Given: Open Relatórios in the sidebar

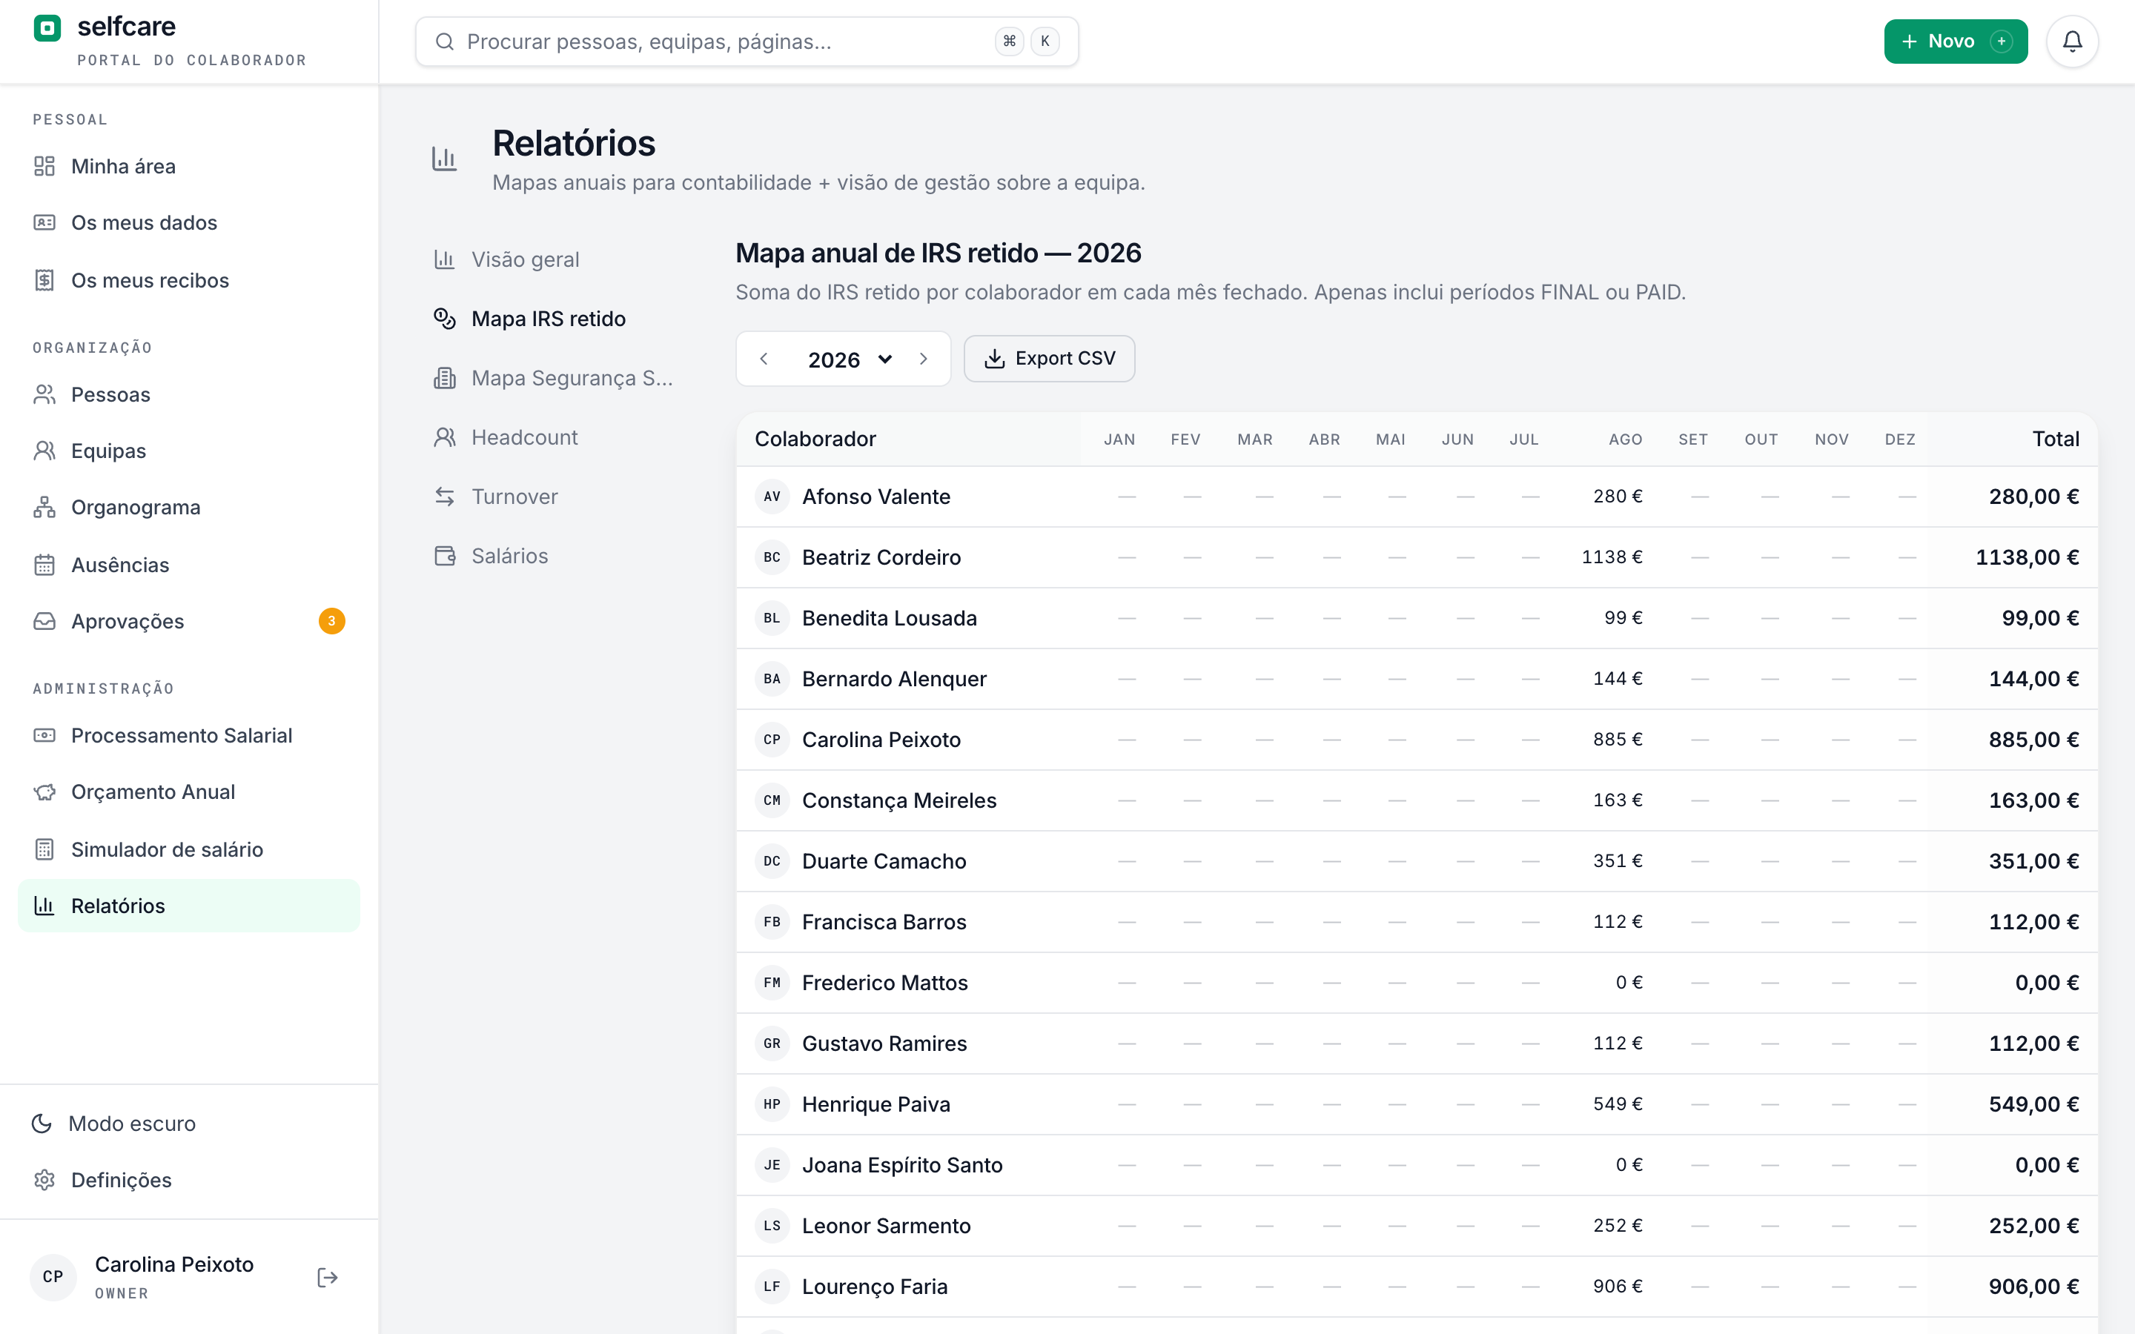Looking at the screenshot, I should (x=189, y=905).
